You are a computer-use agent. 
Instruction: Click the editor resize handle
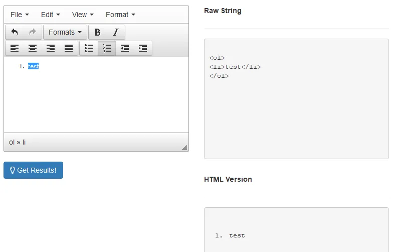(185, 148)
